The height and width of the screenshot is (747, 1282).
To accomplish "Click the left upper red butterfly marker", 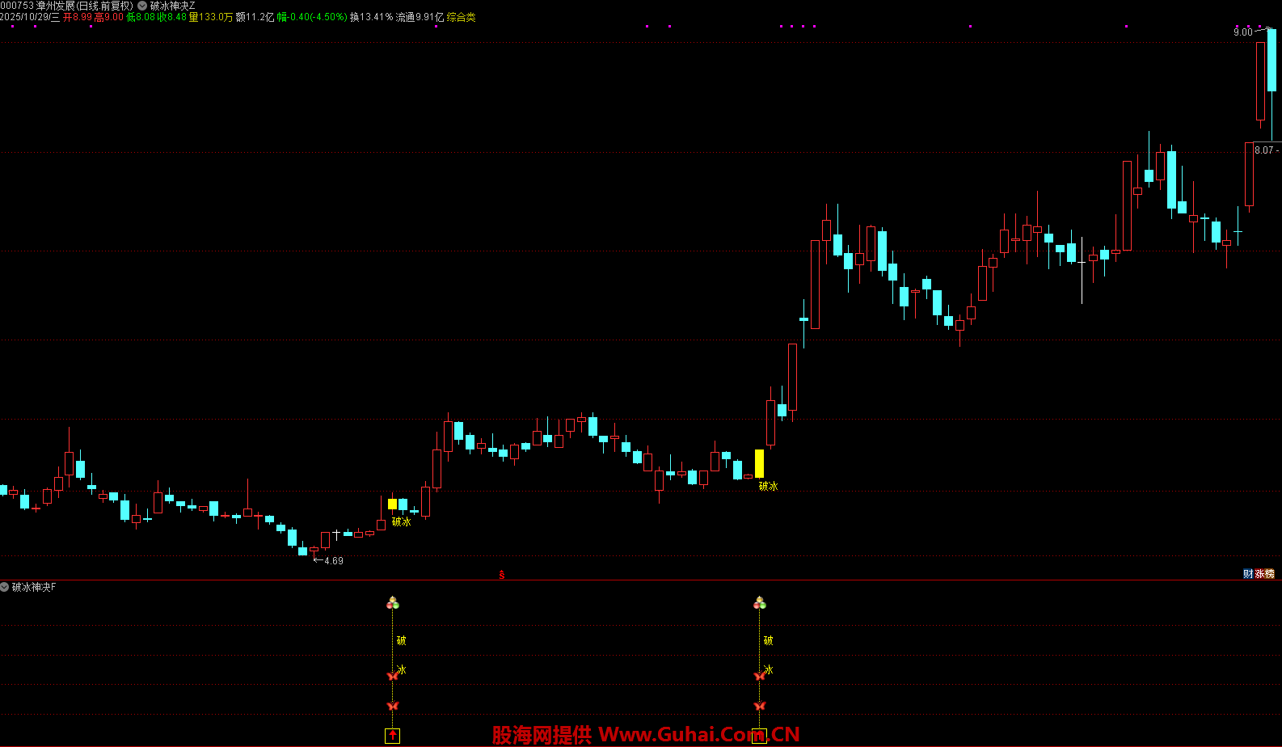I will [393, 676].
